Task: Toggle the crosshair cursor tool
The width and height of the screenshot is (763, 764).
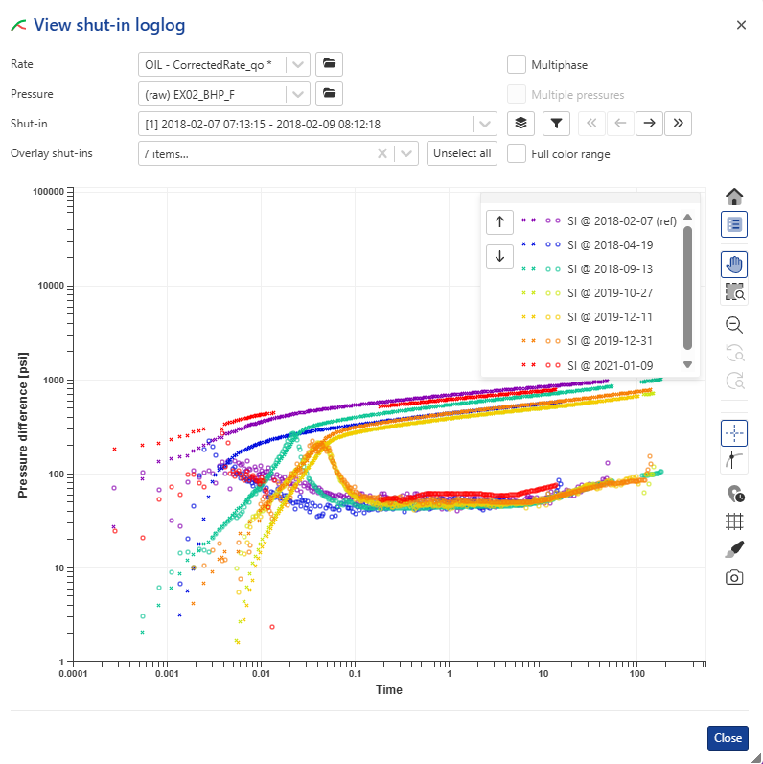Action: [x=734, y=433]
